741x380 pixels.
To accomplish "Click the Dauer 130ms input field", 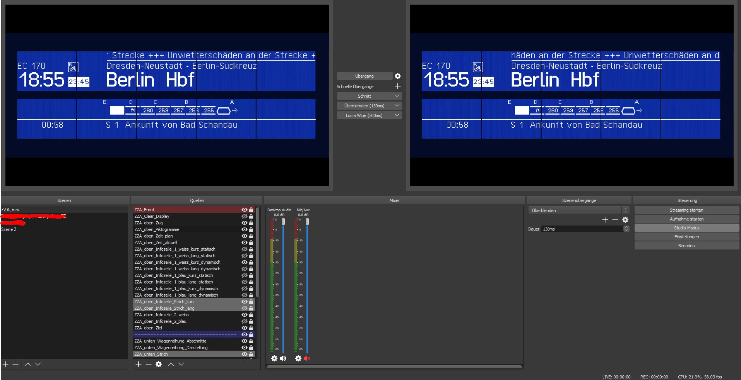I will (582, 229).
